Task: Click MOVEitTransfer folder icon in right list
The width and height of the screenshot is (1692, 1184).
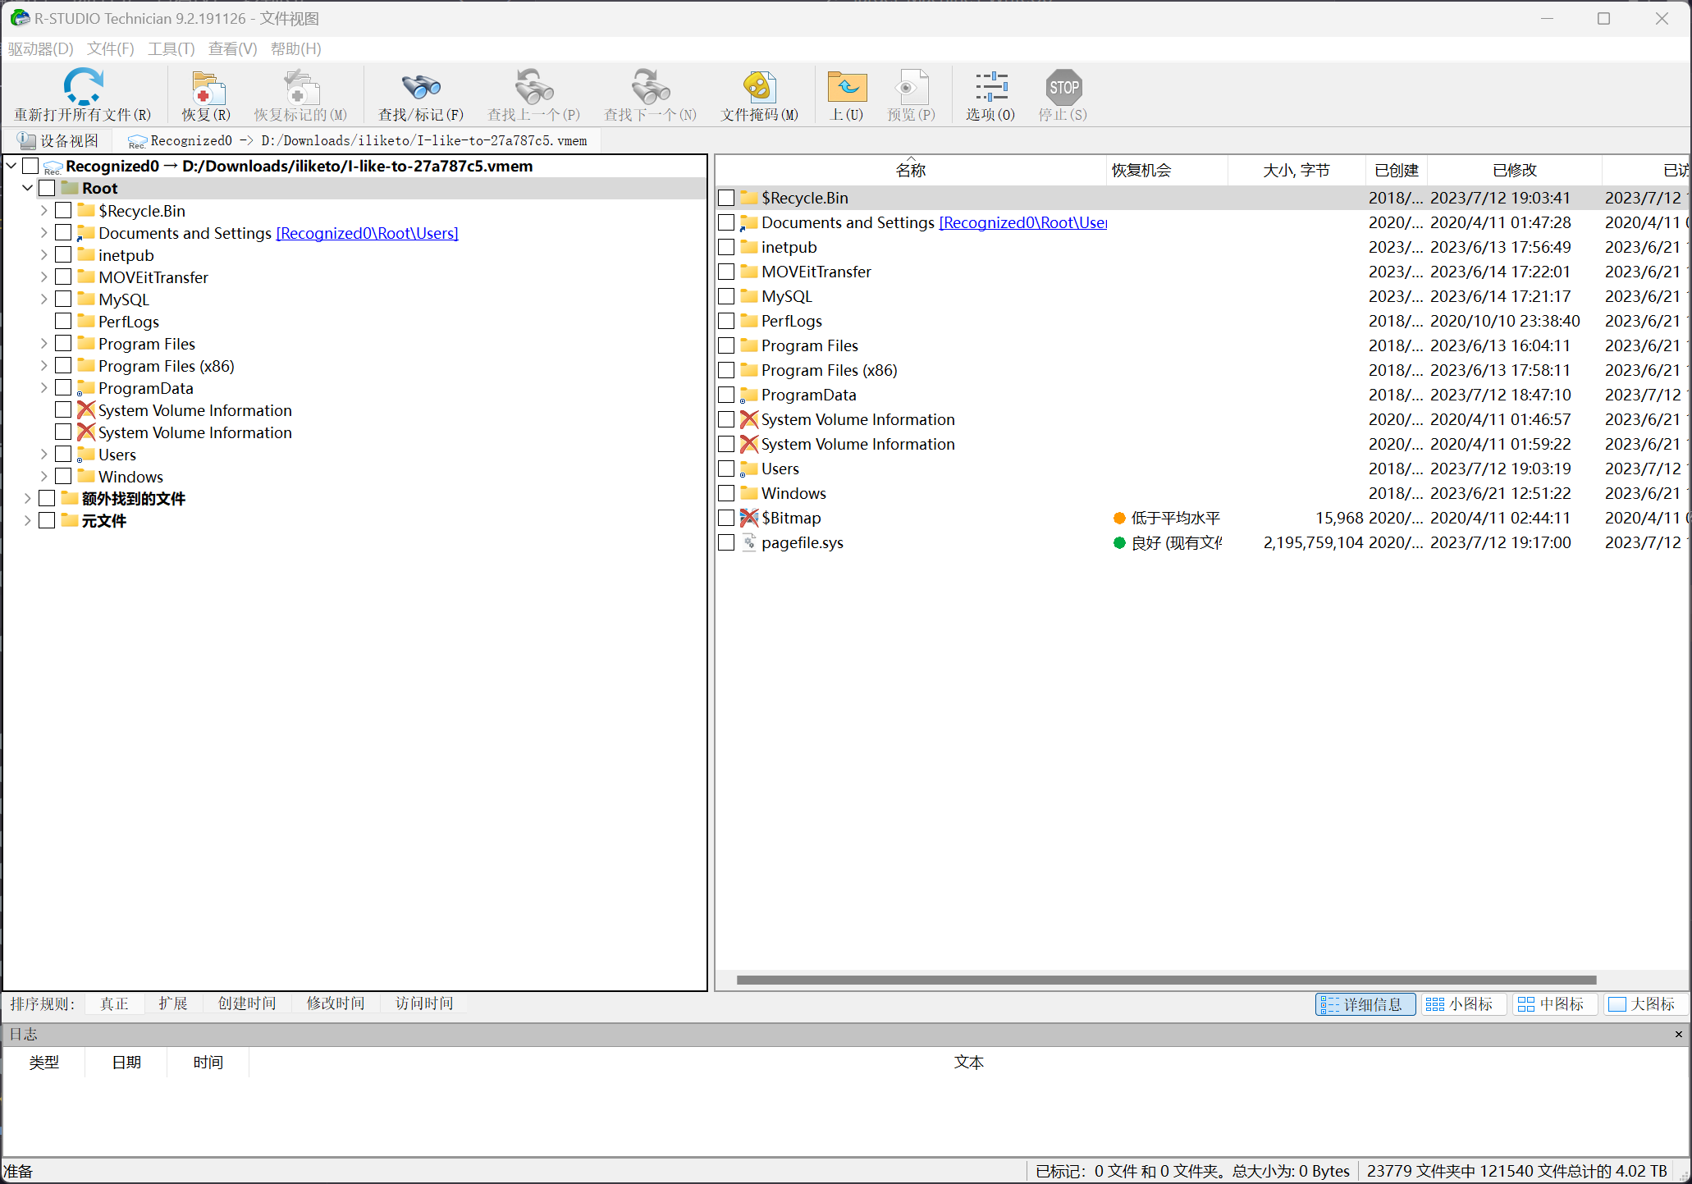Action: [x=748, y=271]
